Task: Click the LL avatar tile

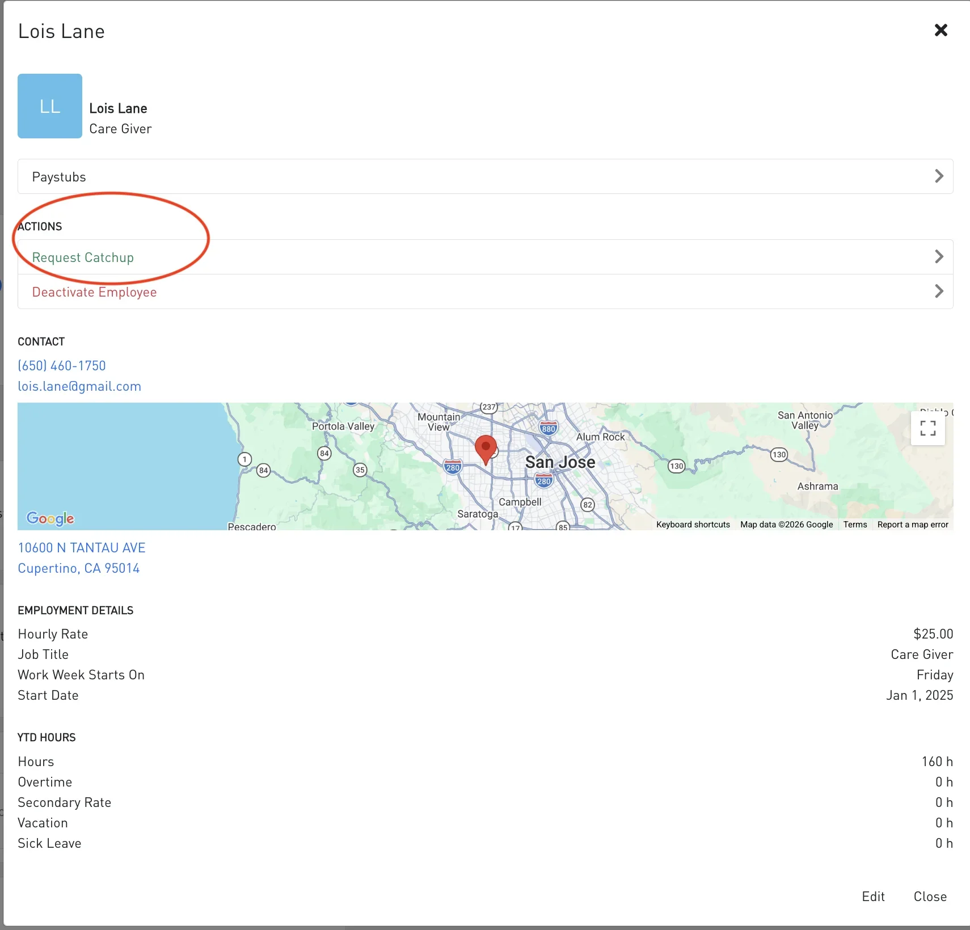Action: click(x=50, y=106)
